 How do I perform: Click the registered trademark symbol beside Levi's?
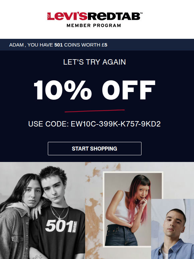coord(48,16)
